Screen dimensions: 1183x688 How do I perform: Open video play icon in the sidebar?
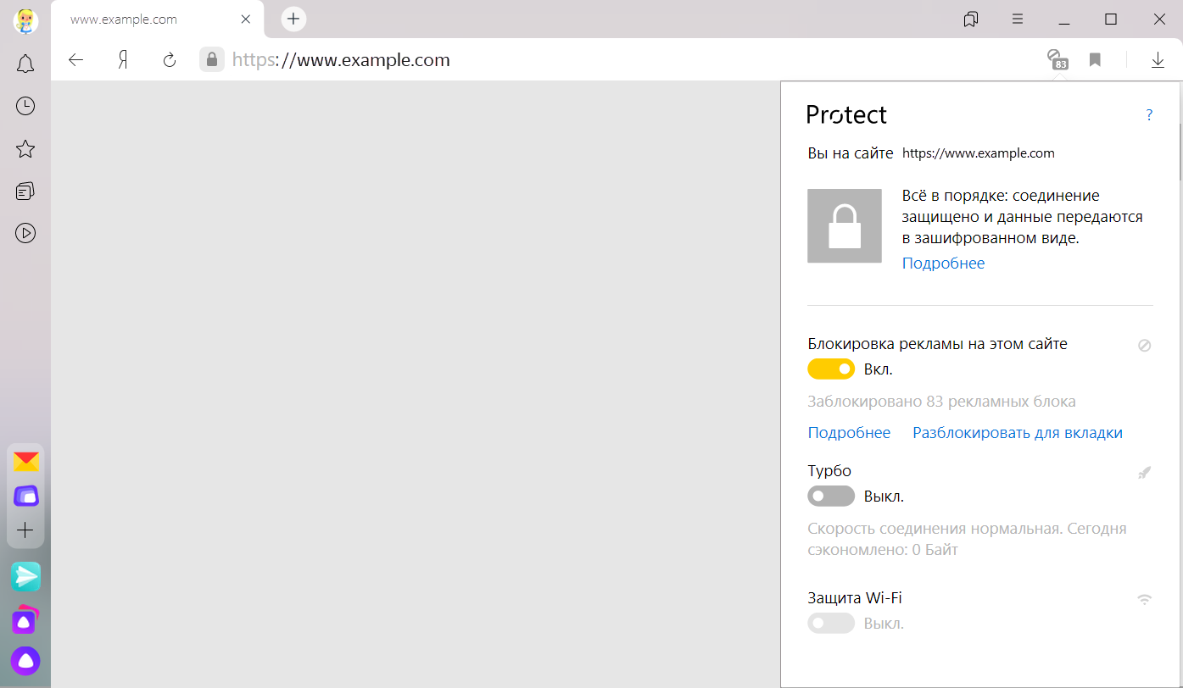point(25,233)
